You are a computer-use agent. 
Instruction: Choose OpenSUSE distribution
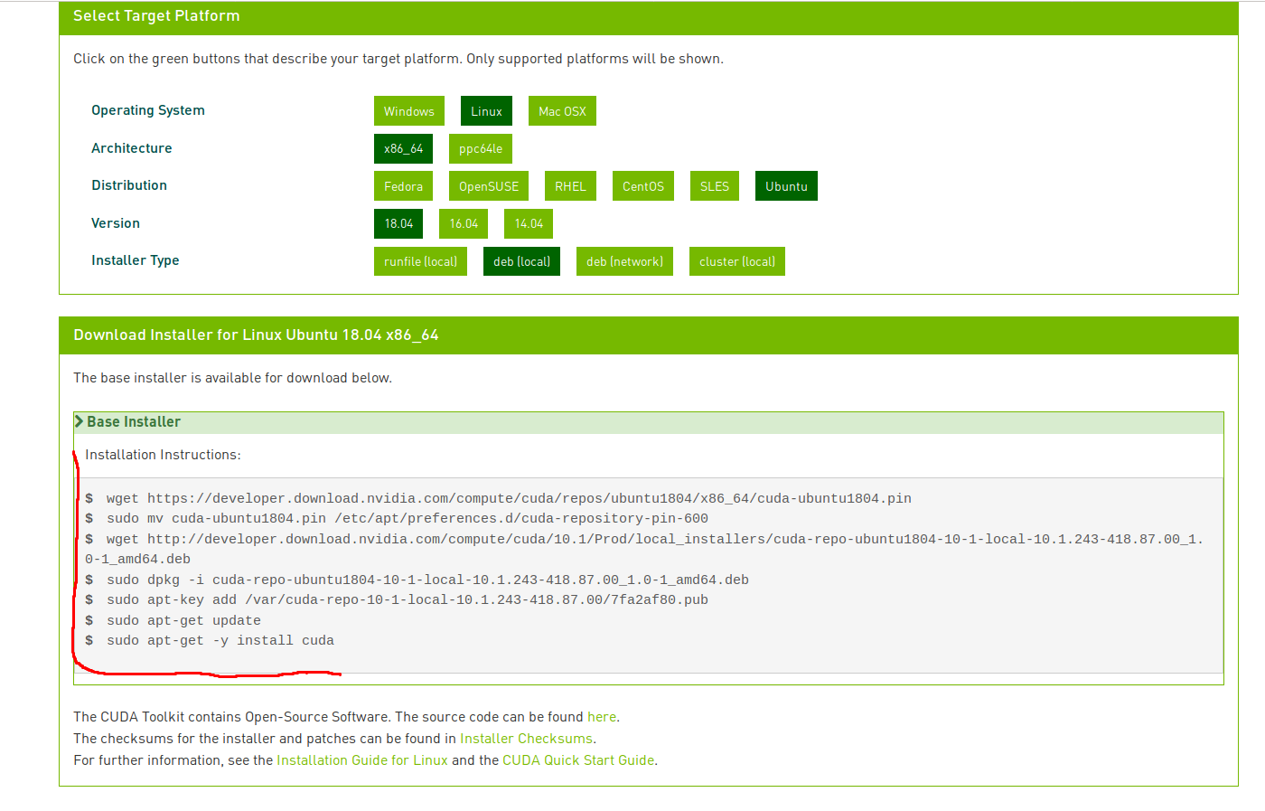(x=489, y=186)
